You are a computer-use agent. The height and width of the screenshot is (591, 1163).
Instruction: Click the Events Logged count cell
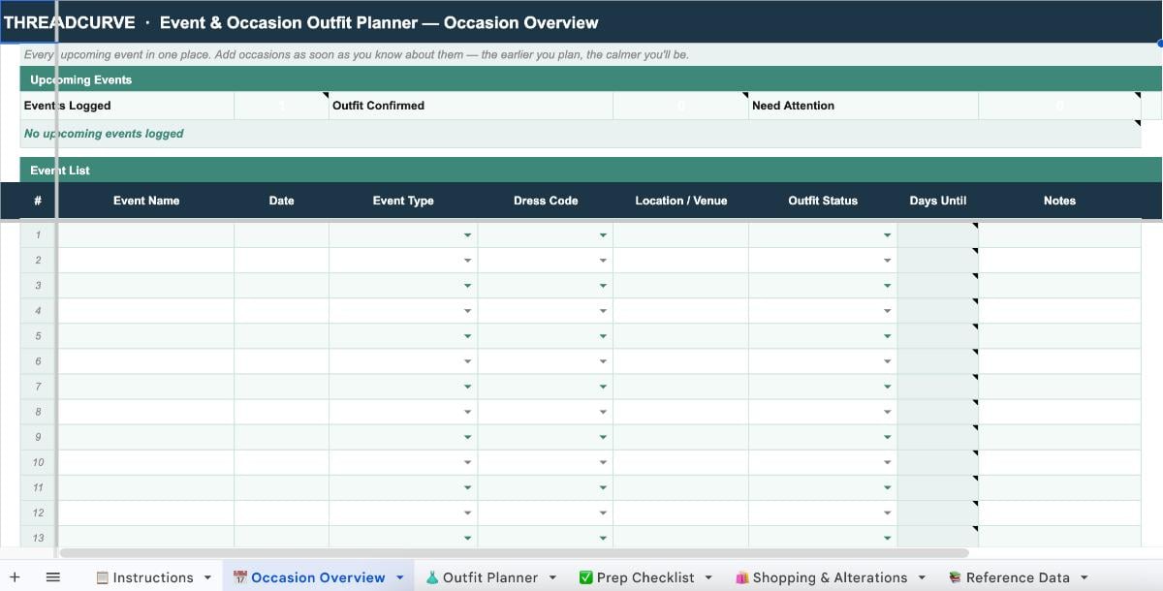[x=281, y=106]
